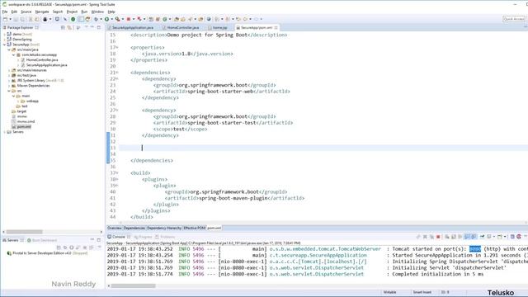This screenshot has height=297, width=528.
Task: Collapse the SecureApp project
Action: [4, 45]
